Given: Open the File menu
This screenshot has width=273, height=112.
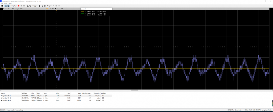Looking at the screenshot, I should coord(2,4).
